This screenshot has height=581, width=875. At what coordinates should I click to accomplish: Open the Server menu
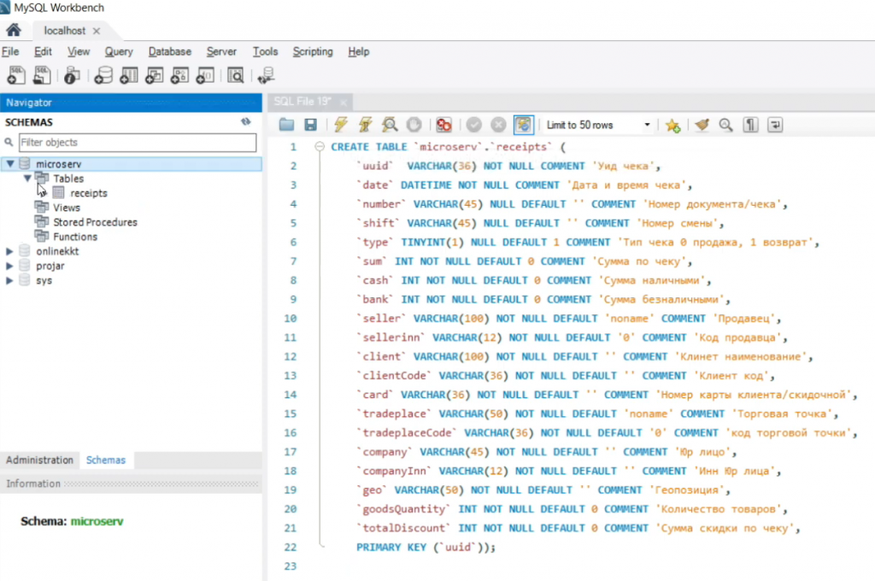tap(221, 51)
